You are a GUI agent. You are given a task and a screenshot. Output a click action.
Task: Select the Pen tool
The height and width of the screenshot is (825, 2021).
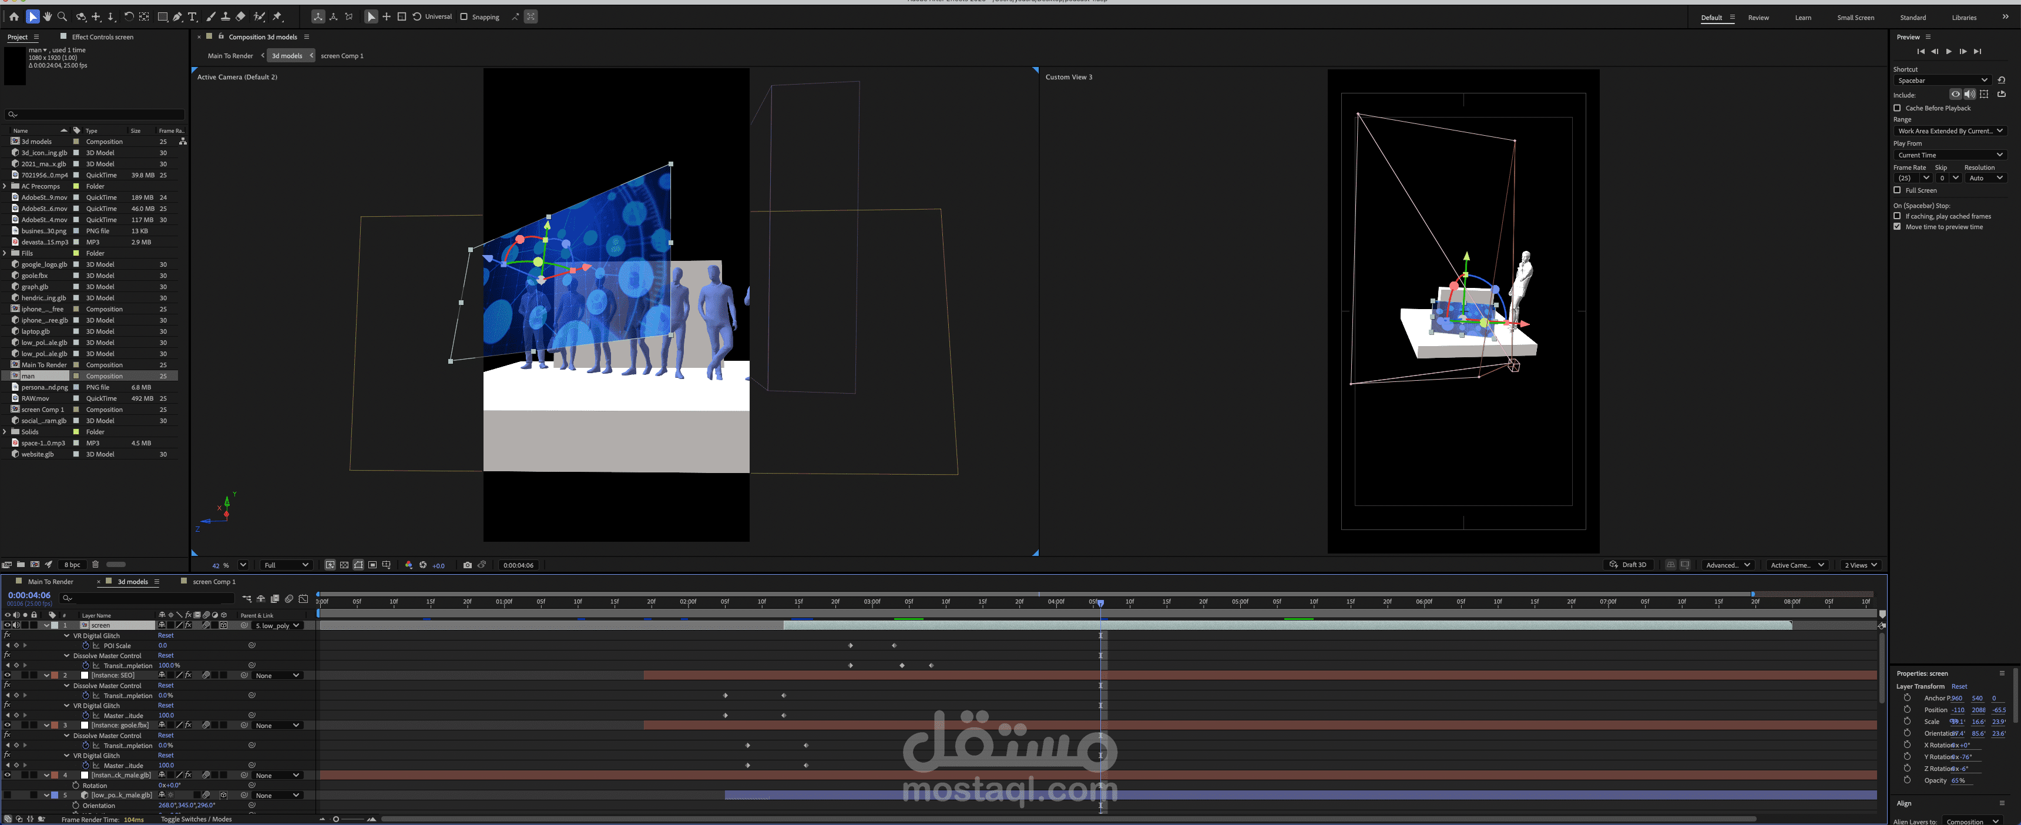178,16
